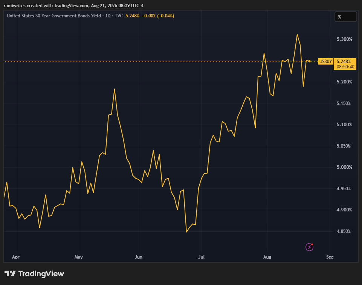
Task: Click the 4.850% price axis label
Action: [x=344, y=231]
